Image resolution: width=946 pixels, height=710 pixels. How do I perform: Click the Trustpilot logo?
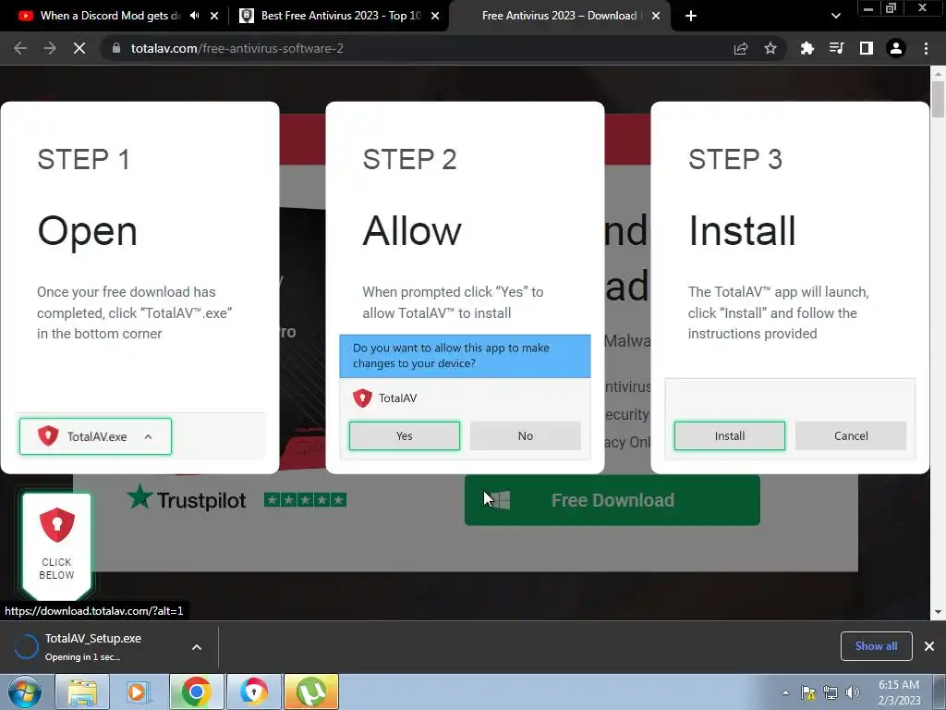187,498
